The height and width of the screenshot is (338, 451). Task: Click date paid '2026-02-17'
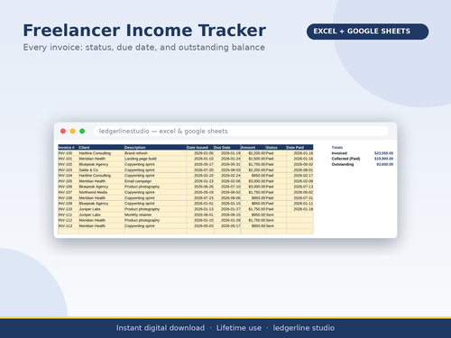(x=299, y=175)
